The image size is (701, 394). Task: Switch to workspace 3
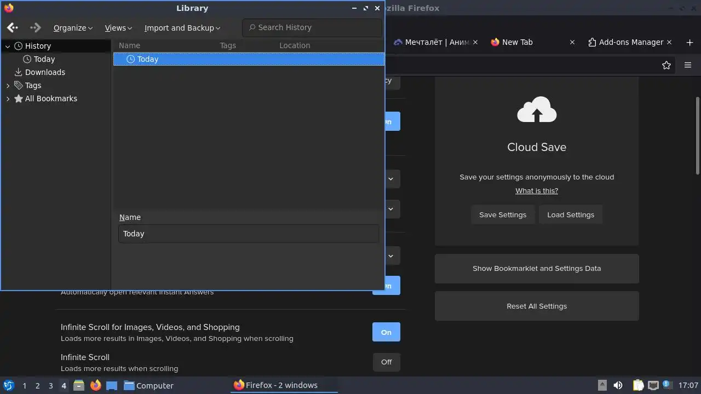click(50, 386)
